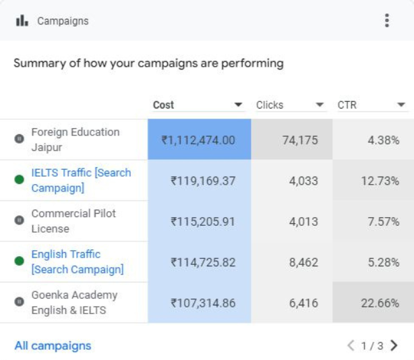
Task: Open the CTR column dropdown
Action: (401, 105)
